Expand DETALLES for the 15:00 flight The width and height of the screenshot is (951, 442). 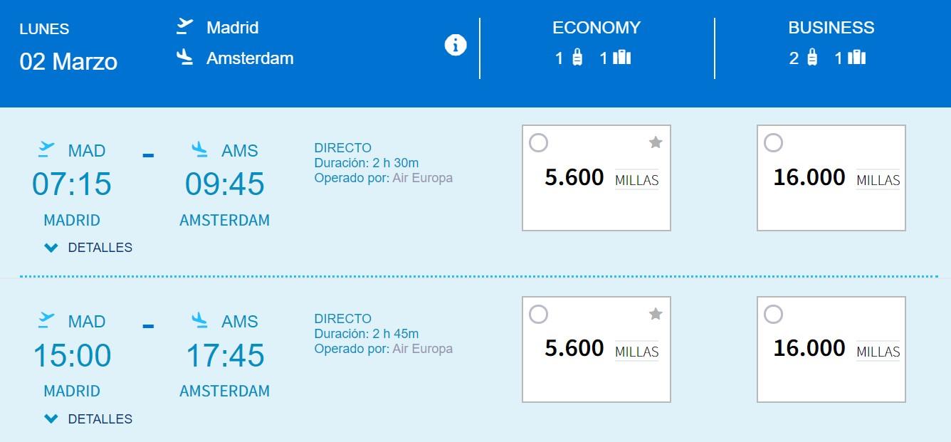(x=88, y=419)
